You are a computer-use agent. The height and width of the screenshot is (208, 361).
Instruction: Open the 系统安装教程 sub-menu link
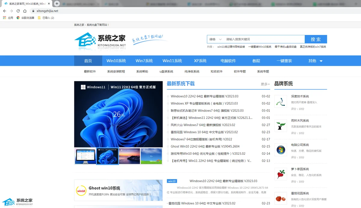pyautogui.click(x=116, y=72)
